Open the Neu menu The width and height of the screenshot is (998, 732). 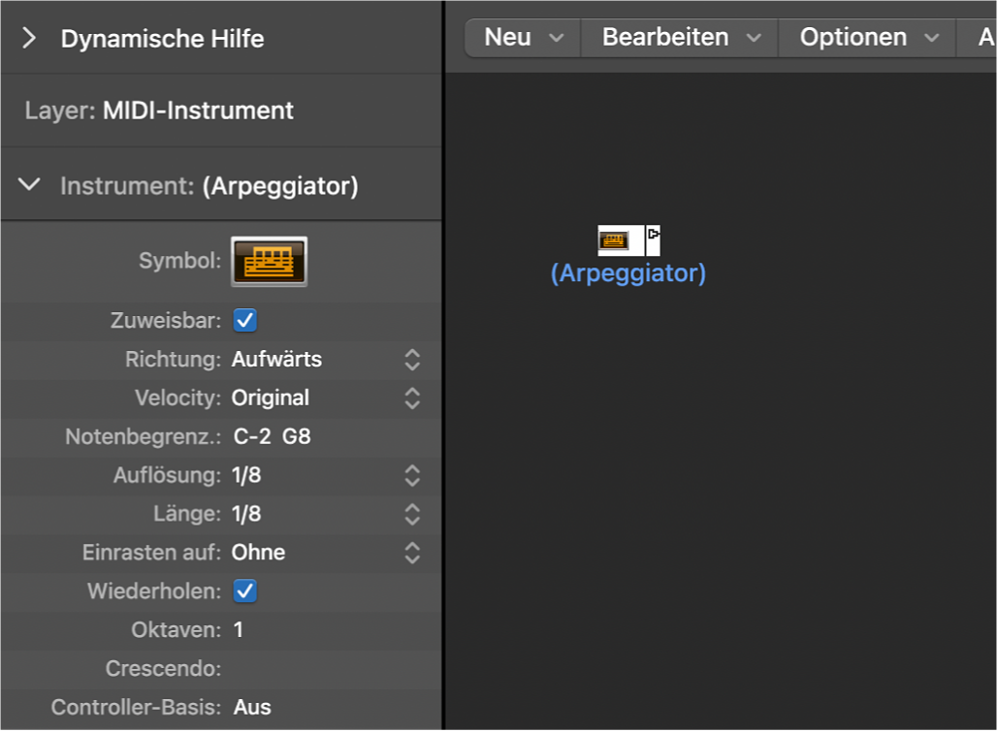pos(522,37)
